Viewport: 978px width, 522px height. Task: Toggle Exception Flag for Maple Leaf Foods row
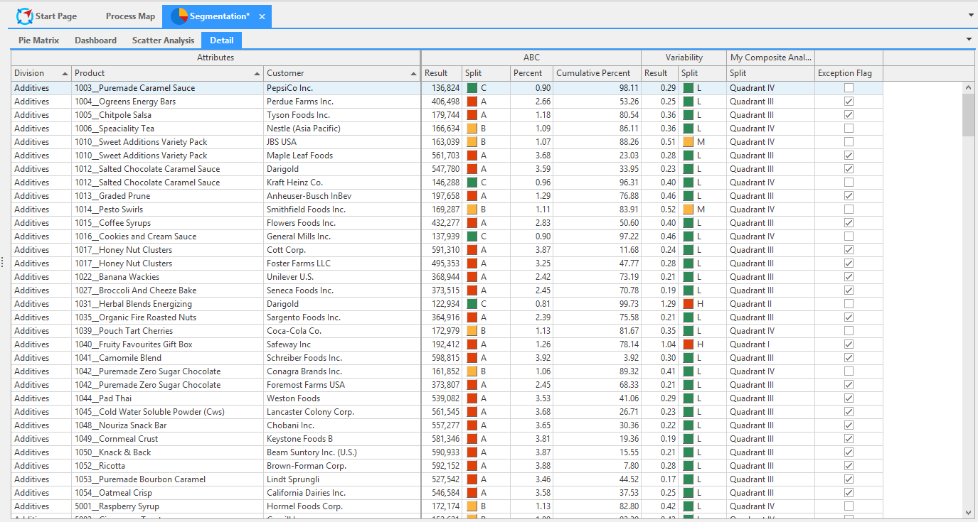tap(849, 156)
